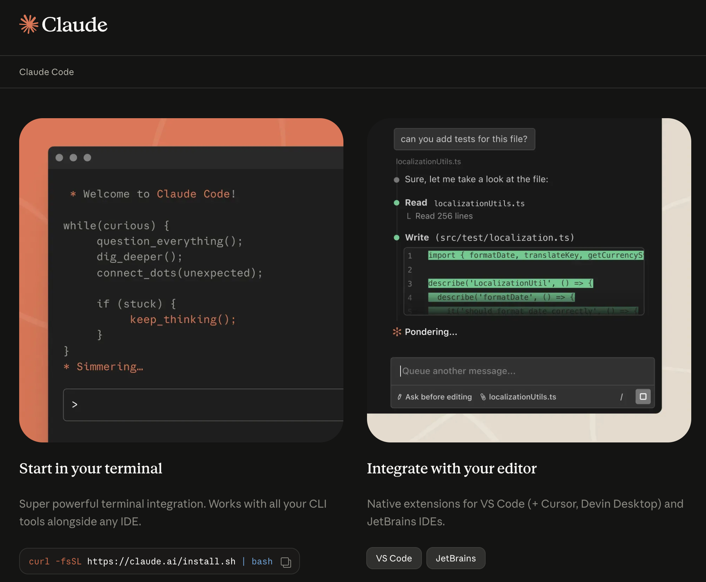Click the import formatDate code line
This screenshot has width=706, height=582.
click(x=536, y=255)
